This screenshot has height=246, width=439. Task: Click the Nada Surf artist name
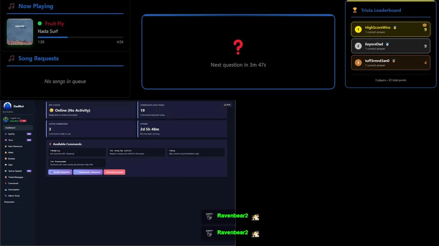[x=48, y=31]
